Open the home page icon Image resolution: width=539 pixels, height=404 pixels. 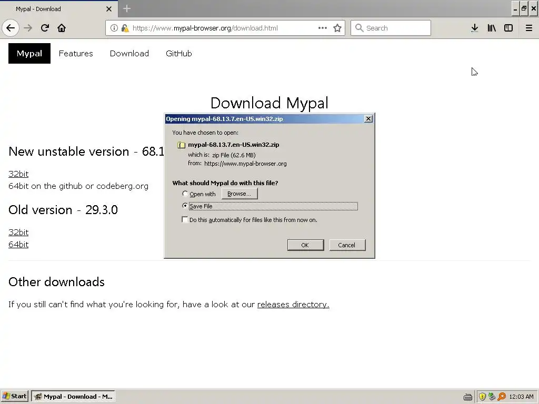[62, 28]
